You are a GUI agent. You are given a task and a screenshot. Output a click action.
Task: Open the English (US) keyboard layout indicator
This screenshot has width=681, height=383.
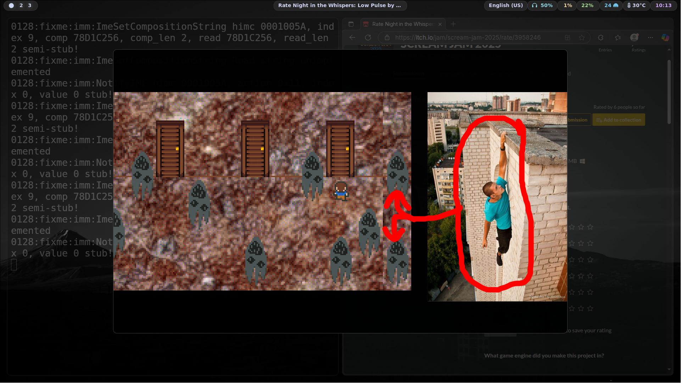tap(506, 5)
